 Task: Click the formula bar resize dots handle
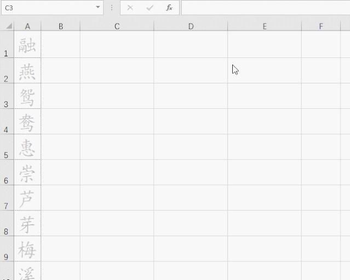(112, 8)
